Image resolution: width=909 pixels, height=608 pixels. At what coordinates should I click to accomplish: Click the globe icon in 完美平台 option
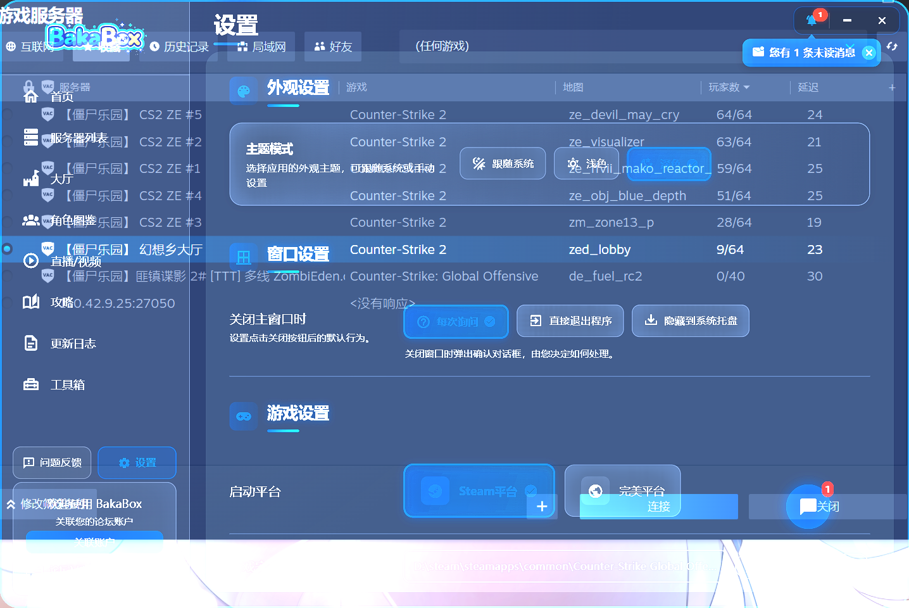point(596,491)
